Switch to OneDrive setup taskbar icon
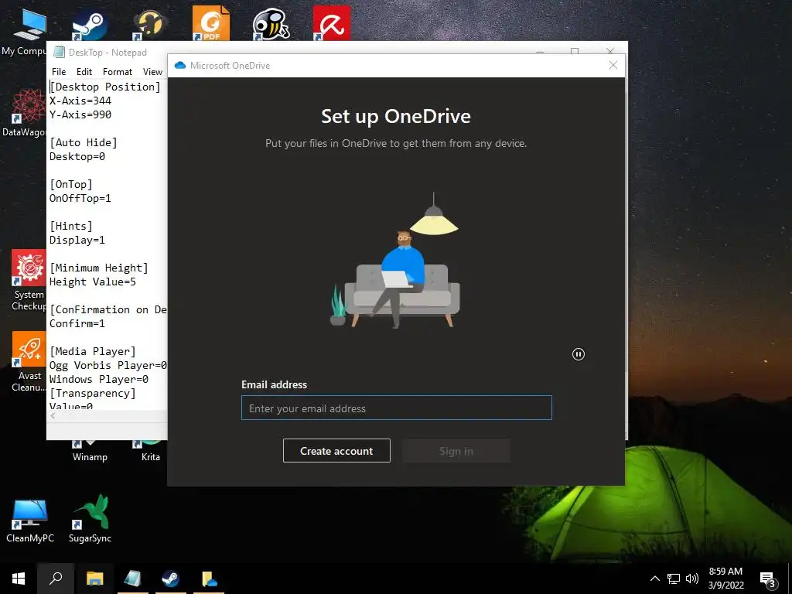 point(209,579)
